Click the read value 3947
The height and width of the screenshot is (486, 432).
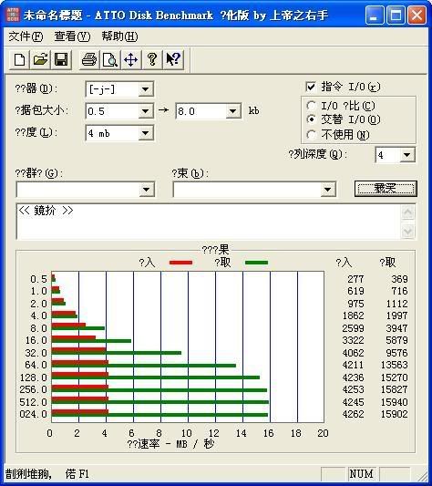point(396,328)
